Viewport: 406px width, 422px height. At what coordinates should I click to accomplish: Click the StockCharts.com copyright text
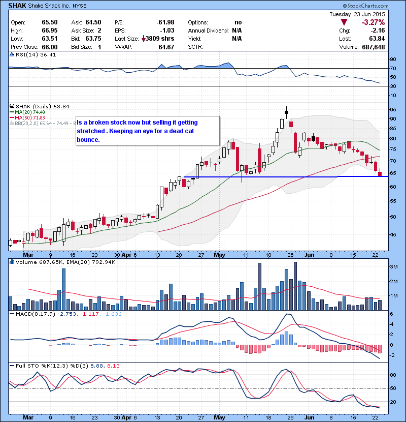(x=366, y=6)
